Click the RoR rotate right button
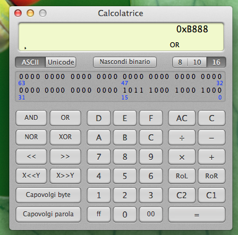Screen dimensions: 238x235 tap(211, 176)
